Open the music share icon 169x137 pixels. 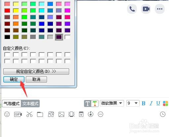coord(91,114)
